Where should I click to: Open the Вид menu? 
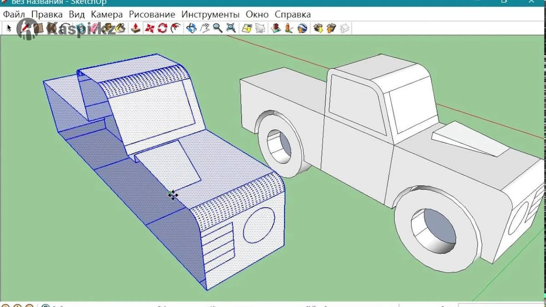tap(77, 14)
